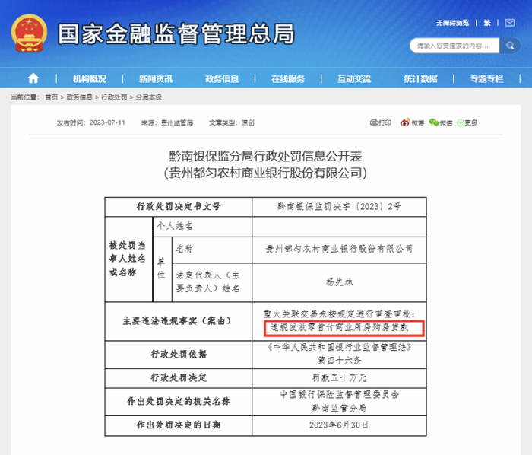Switch to traditional Chinese 繁

point(487,23)
